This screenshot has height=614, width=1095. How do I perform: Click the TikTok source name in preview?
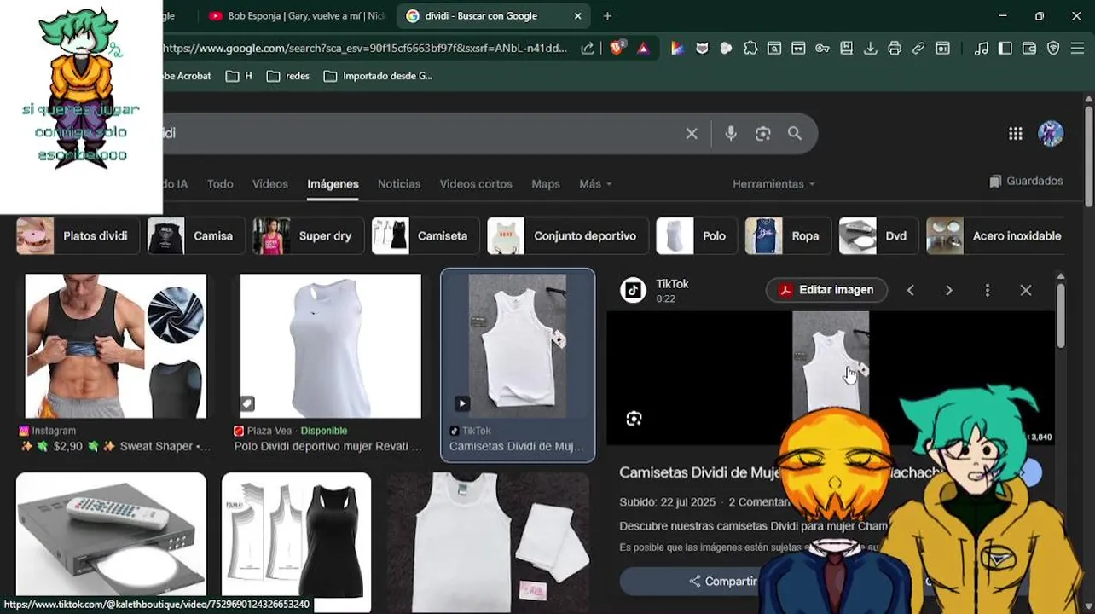[672, 284]
